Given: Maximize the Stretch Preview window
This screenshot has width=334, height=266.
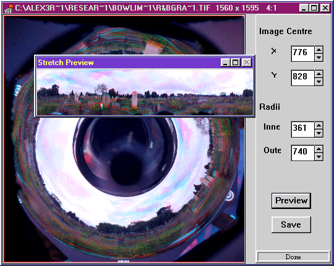Looking at the screenshot, I should 236,63.
